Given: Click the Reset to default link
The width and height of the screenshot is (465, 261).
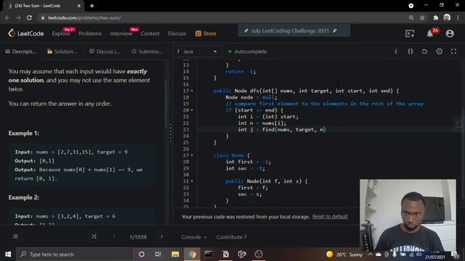Looking at the screenshot, I should pyautogui.click(x=330, y=217).
